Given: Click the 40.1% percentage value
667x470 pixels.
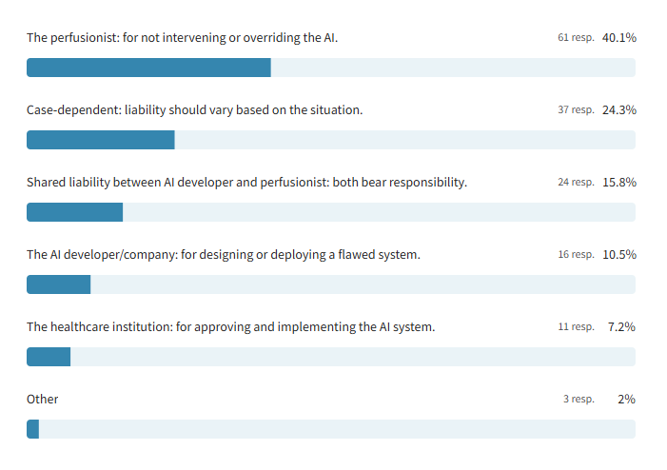Looking at the screenshot, I should 618,38.
